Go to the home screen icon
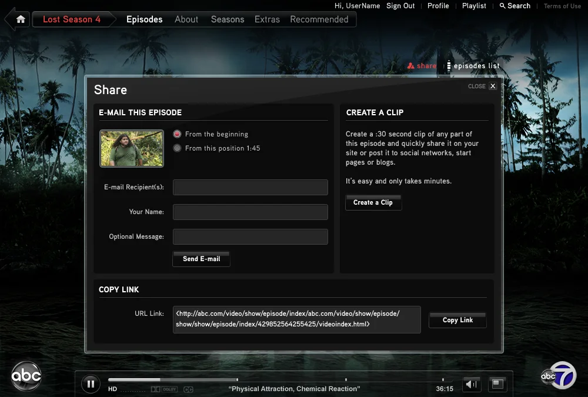The image size is (588, 397). pos(21,19)
